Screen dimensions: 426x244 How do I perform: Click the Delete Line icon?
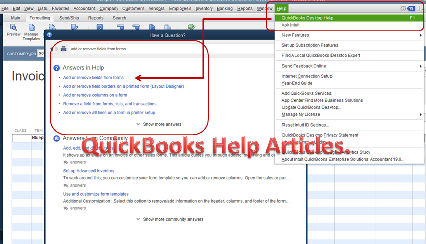[136, 27]
